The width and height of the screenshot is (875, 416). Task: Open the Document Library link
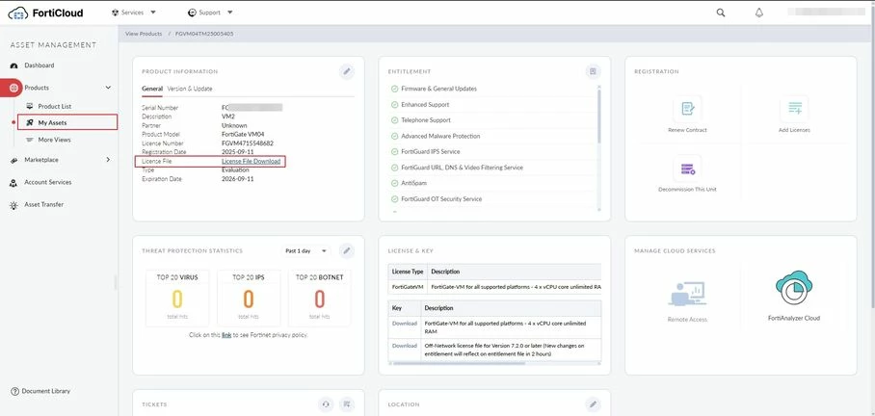[x=45, y=392]
